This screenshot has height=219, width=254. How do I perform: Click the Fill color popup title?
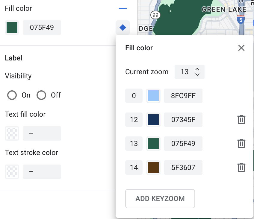click(x=139, y=48)
